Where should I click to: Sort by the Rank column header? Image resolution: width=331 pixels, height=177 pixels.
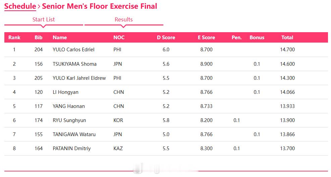pos(14,38)
